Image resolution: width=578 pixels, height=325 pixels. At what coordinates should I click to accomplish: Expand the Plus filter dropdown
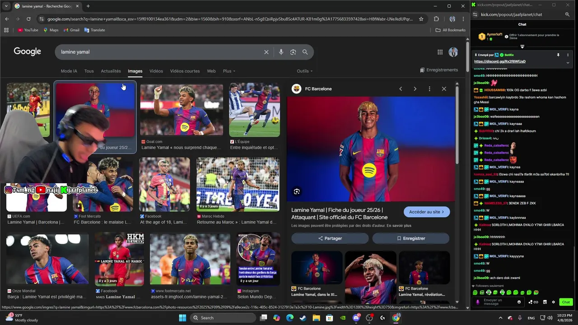tap(229, 71)
